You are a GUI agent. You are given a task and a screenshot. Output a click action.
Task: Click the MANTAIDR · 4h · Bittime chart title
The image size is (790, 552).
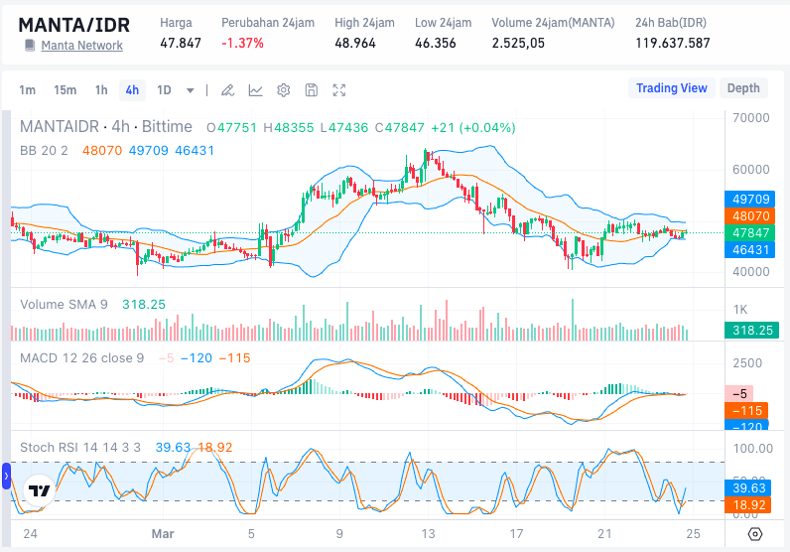coord(106,126)
